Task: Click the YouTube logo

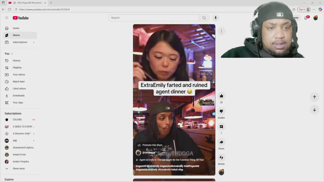Action: pos(21,18)
